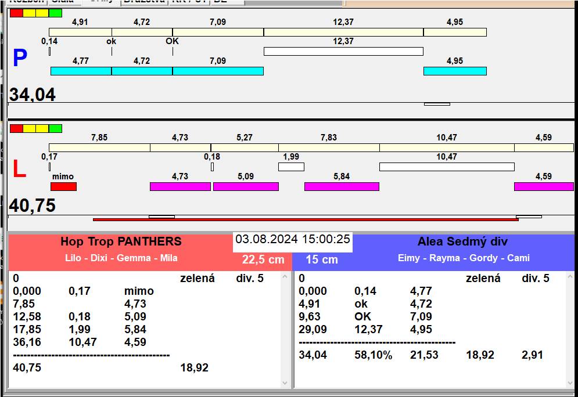Select the cream 12,37 segment in lane P
The image size is (578, 397).
click(x=343, y=33)
